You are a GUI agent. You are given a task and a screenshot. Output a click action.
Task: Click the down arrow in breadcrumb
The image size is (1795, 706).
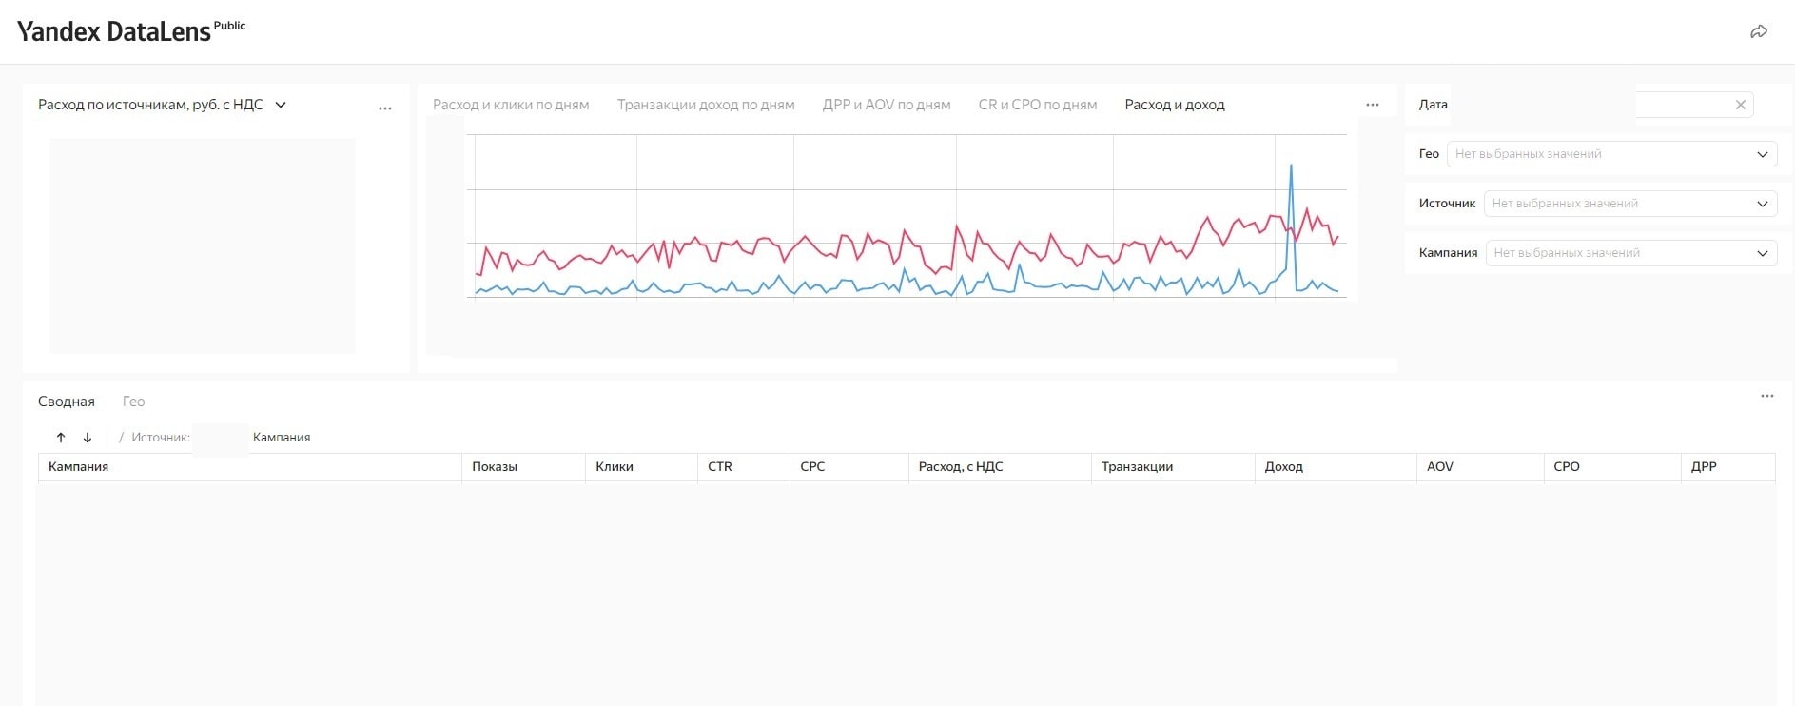[88, 438]
